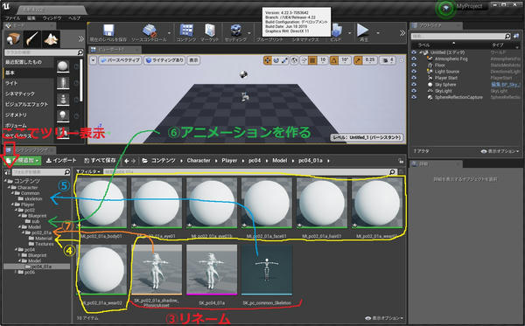Select the Paint mode brush icon

(31, 39)
